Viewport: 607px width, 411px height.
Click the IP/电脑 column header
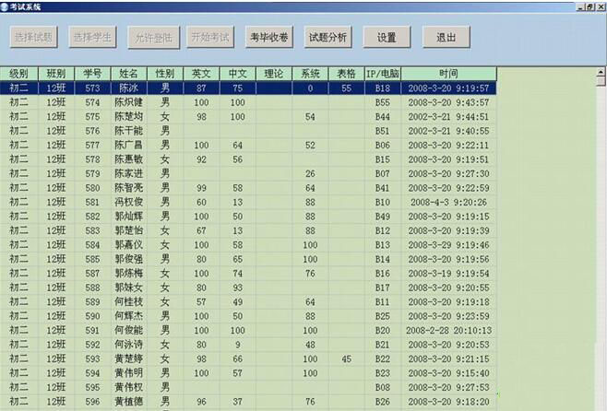click(382, 73)
